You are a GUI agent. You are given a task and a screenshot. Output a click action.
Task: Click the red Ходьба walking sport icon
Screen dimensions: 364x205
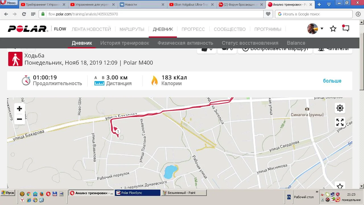pos(15,59)
